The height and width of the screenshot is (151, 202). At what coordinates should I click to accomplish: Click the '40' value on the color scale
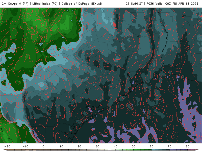point(115,146)
